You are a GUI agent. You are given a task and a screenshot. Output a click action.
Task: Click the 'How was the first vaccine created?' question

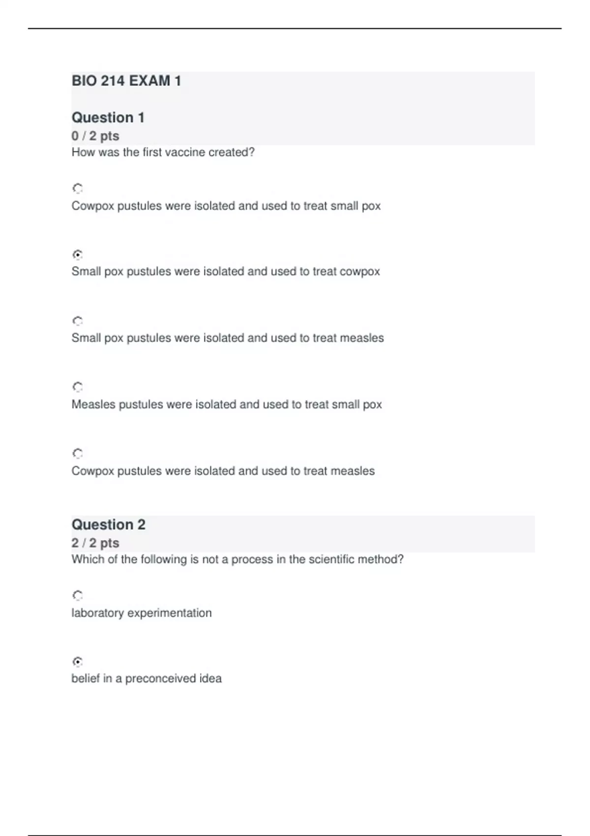point(163,152)
